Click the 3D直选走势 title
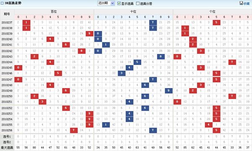The width and height of the screenshot is (252, 151). pyautogui.click(x=13, y=3)
